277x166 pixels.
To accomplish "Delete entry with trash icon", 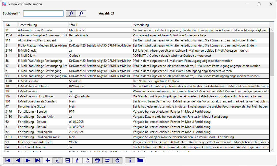I will (77, 160).
